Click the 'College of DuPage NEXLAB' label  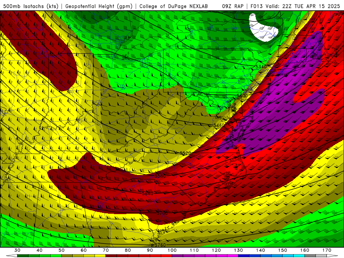173,6
